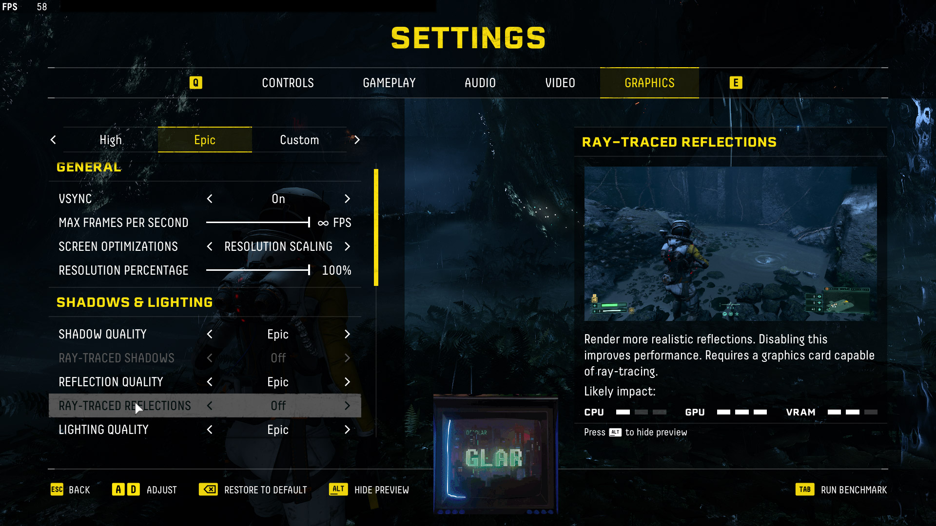The image size is (936, 526).
Task: Open CONTROLS settings tab
Action: pyautogui.click(x=287, y=82)
